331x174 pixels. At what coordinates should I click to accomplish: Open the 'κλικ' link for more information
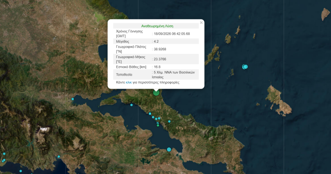tap(129, 82)
